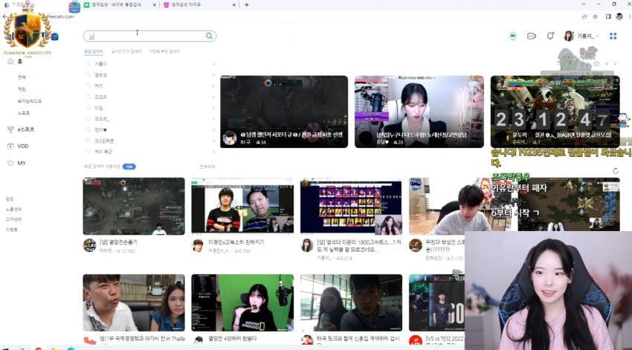Bookmark this page with star icon

pos(596,16)
